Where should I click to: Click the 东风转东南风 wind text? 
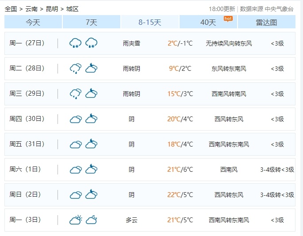point(229,69)
